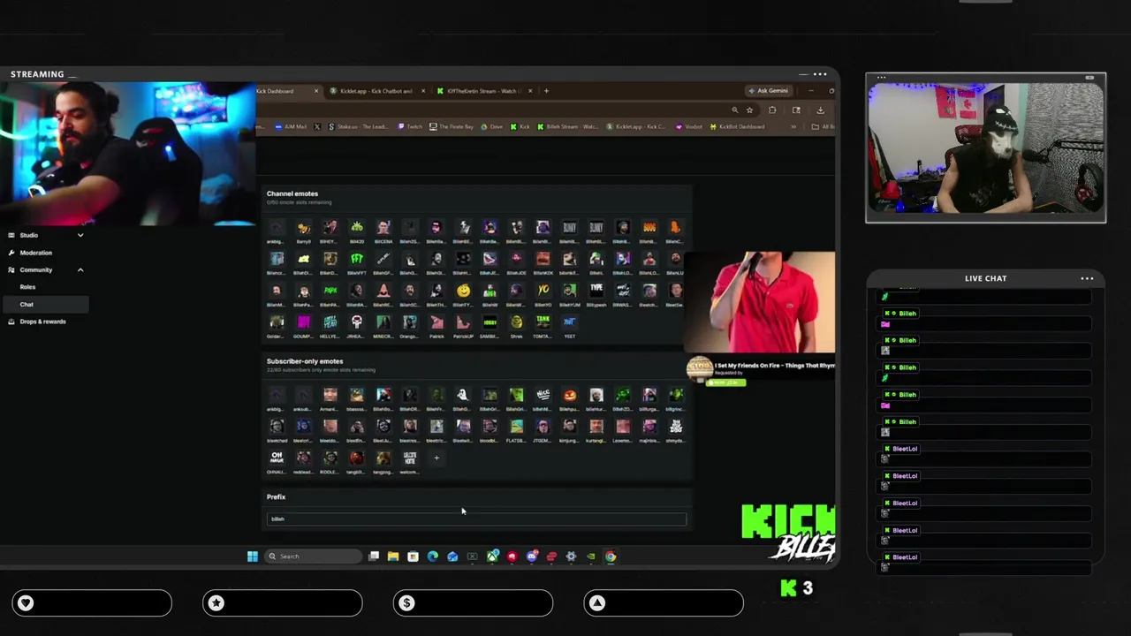Select the Shrek channel emote

516,323
